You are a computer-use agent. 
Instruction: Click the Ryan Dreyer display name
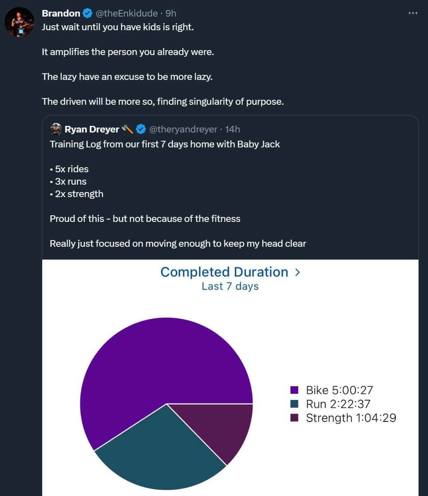click(92, 129)
